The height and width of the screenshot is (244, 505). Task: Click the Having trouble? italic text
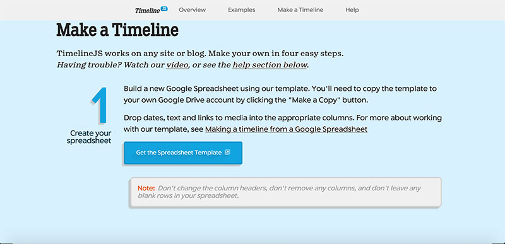(89, 65)
